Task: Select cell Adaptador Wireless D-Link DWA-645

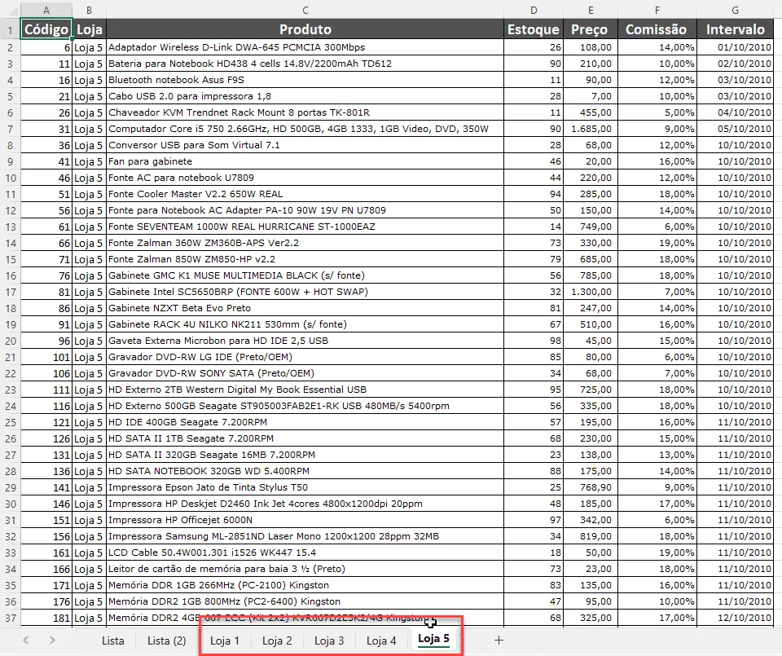Action: tap(305, 47)
